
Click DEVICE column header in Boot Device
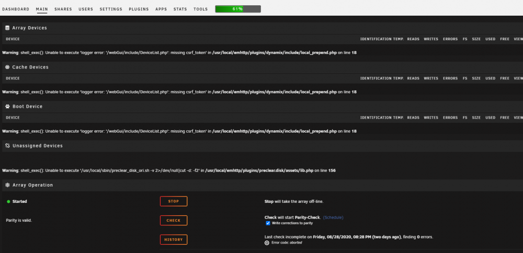click(x=13, y=118)
